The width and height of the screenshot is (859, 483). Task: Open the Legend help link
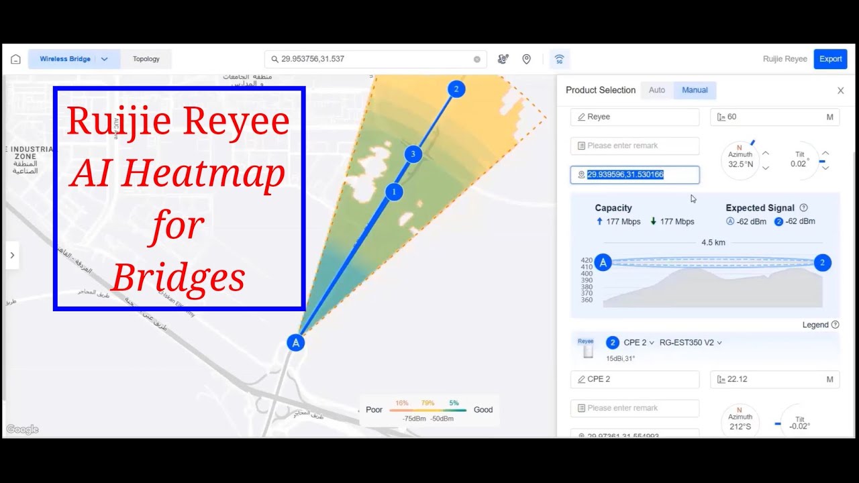(x=821, y=325)
